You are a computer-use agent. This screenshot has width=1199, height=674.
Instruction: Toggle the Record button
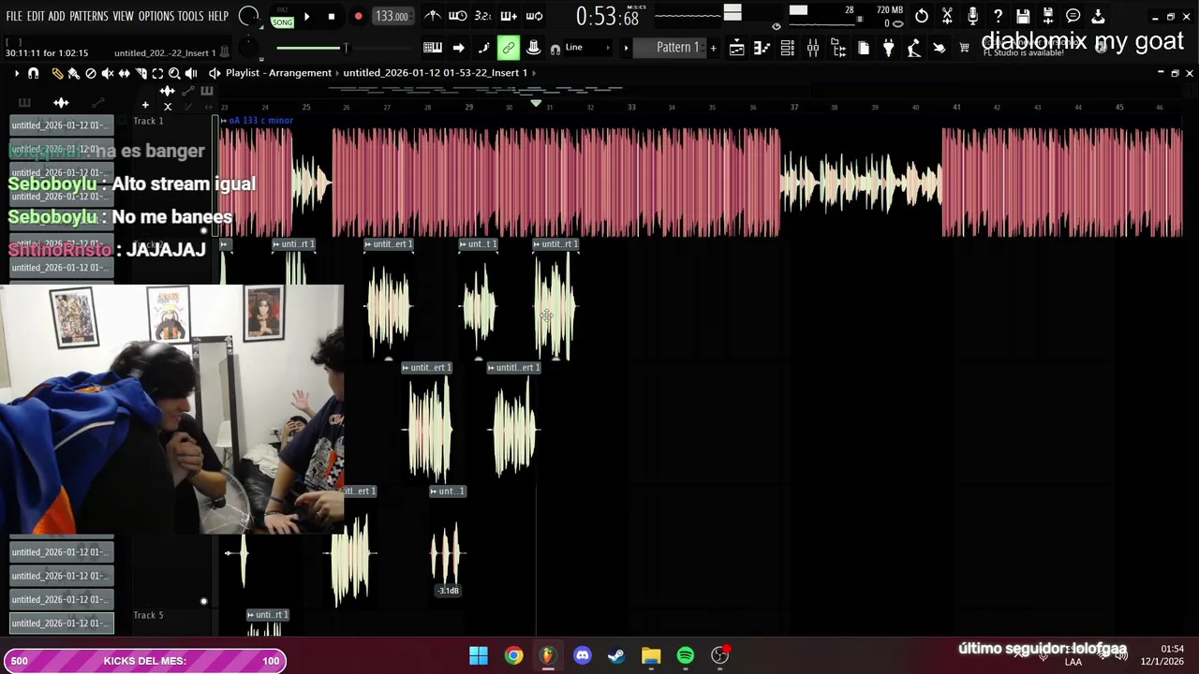pos(358,16)
